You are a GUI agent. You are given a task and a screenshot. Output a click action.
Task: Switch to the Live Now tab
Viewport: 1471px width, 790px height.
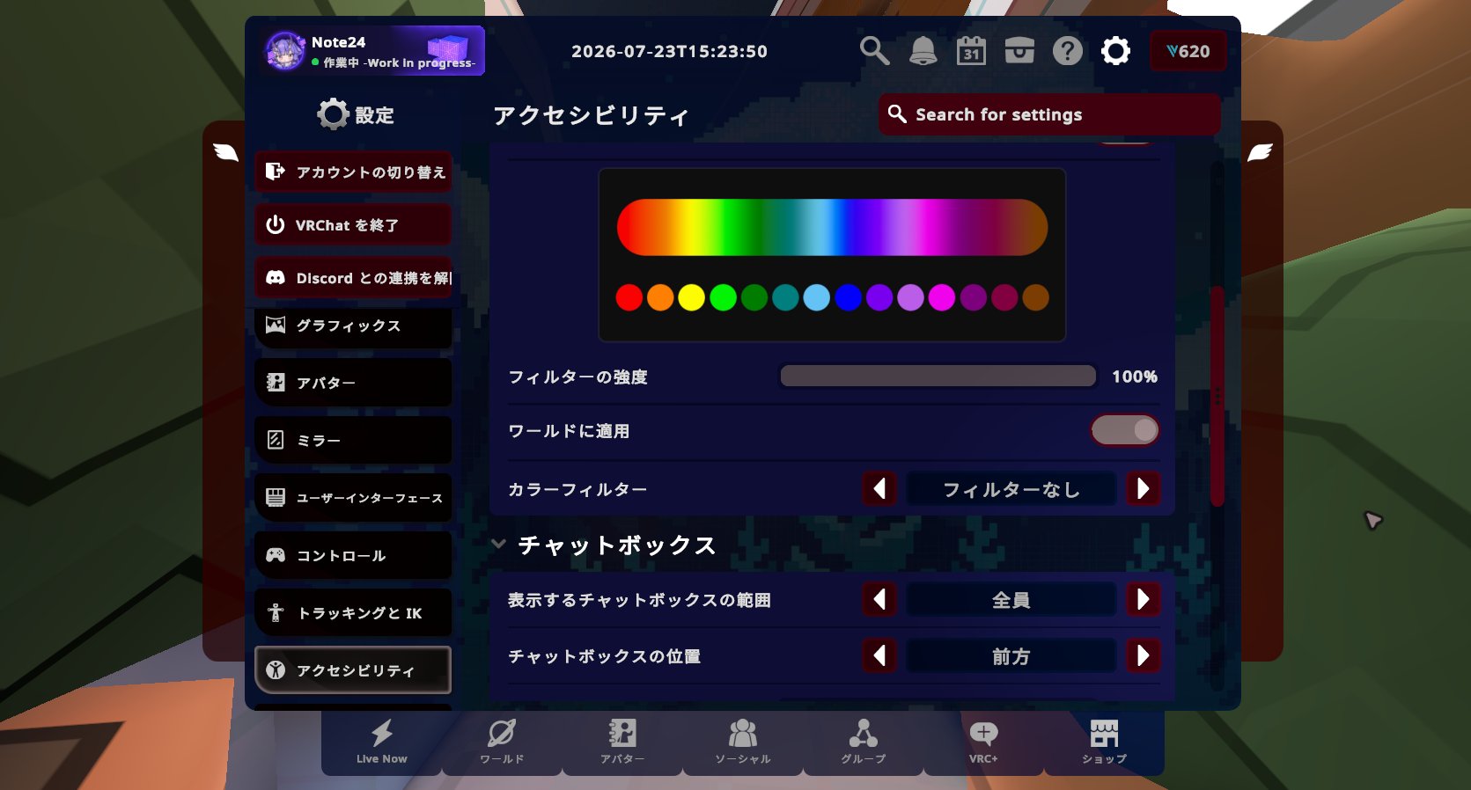click(382, 742)
